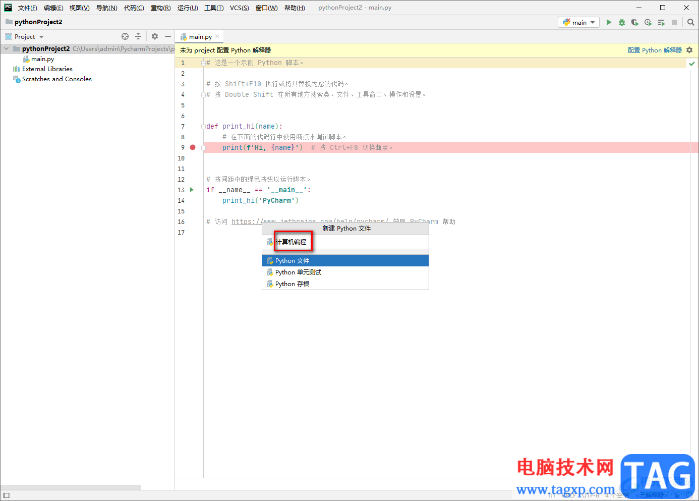Maximize the PyCharm window
The image size is (699, 501).
pyautogui.click(x=663, y=8)
